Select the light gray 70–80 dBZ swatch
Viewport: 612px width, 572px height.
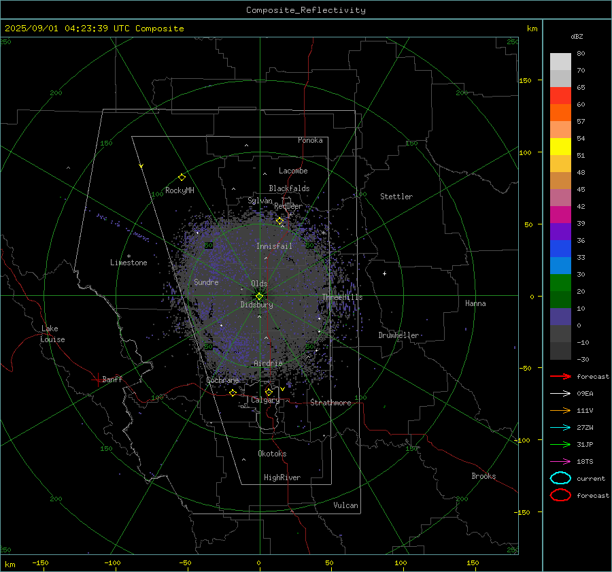560,62
